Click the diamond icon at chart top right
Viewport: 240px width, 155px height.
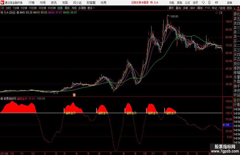(217, 13)
